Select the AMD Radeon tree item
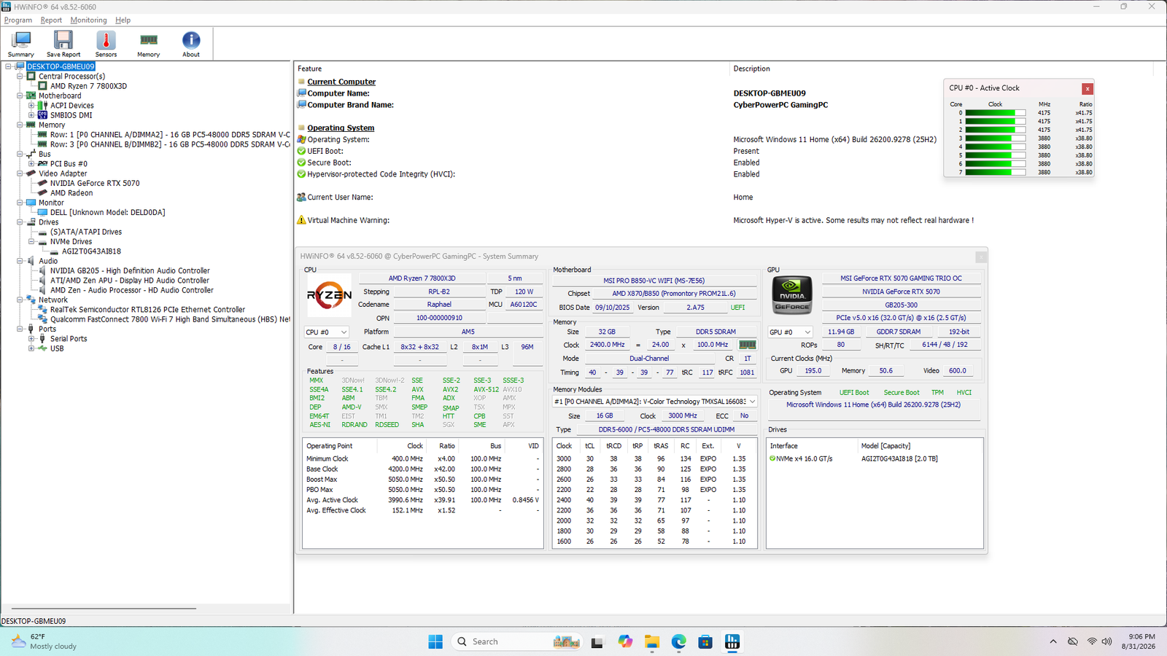Image resolution: width=1167 pixels, height=656 pixels. coord(71,193)
